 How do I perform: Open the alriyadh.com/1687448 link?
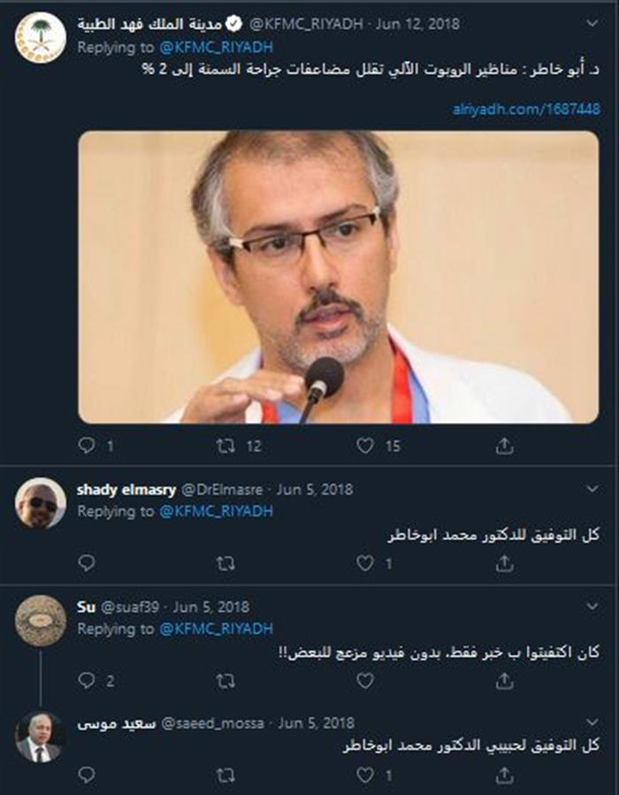point(526,109)
